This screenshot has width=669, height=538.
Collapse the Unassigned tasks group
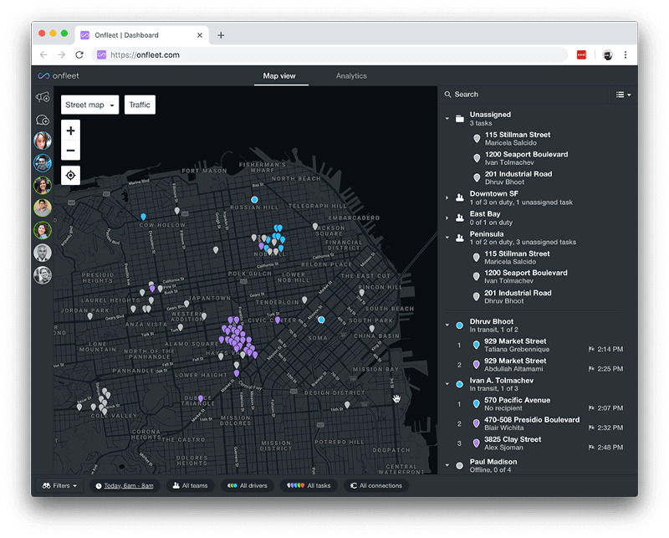tap(447, 119)
